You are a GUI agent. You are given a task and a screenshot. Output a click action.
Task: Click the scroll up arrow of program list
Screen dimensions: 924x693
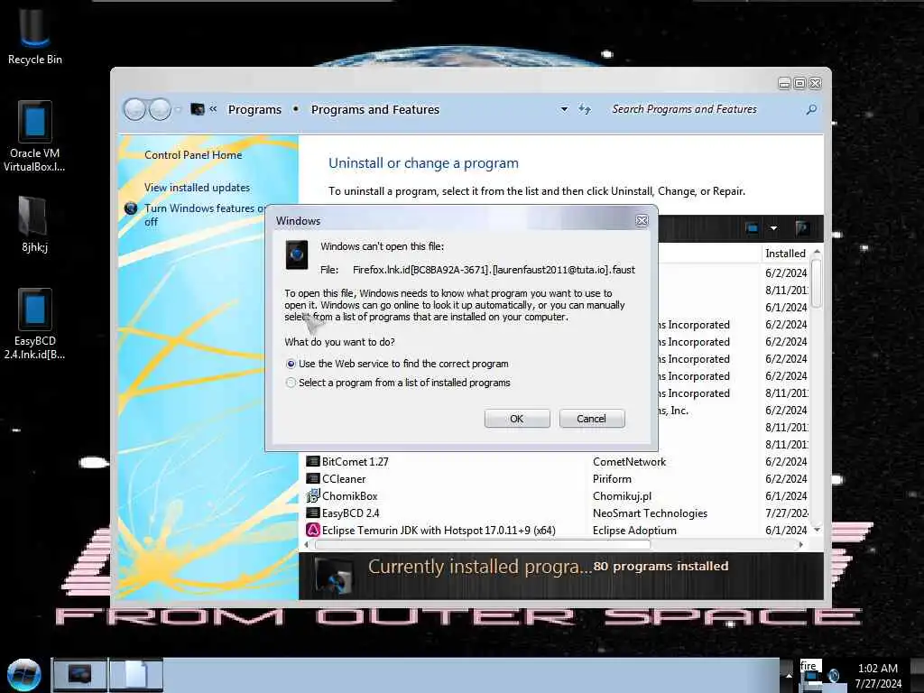pyautogui.click(x=817, y=252)
